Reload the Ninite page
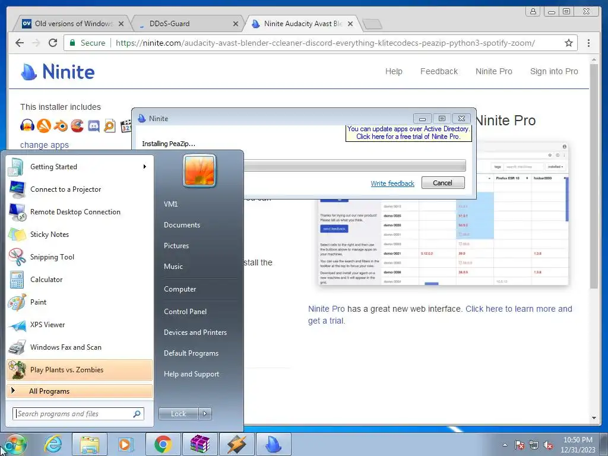This screenshot has width=608, height=456. click(53, 43)
